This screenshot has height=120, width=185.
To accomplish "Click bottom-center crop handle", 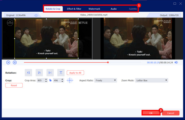I will pos(46,58).
